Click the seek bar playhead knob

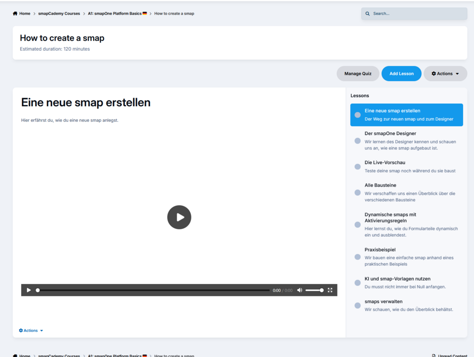tap(38, 290)
